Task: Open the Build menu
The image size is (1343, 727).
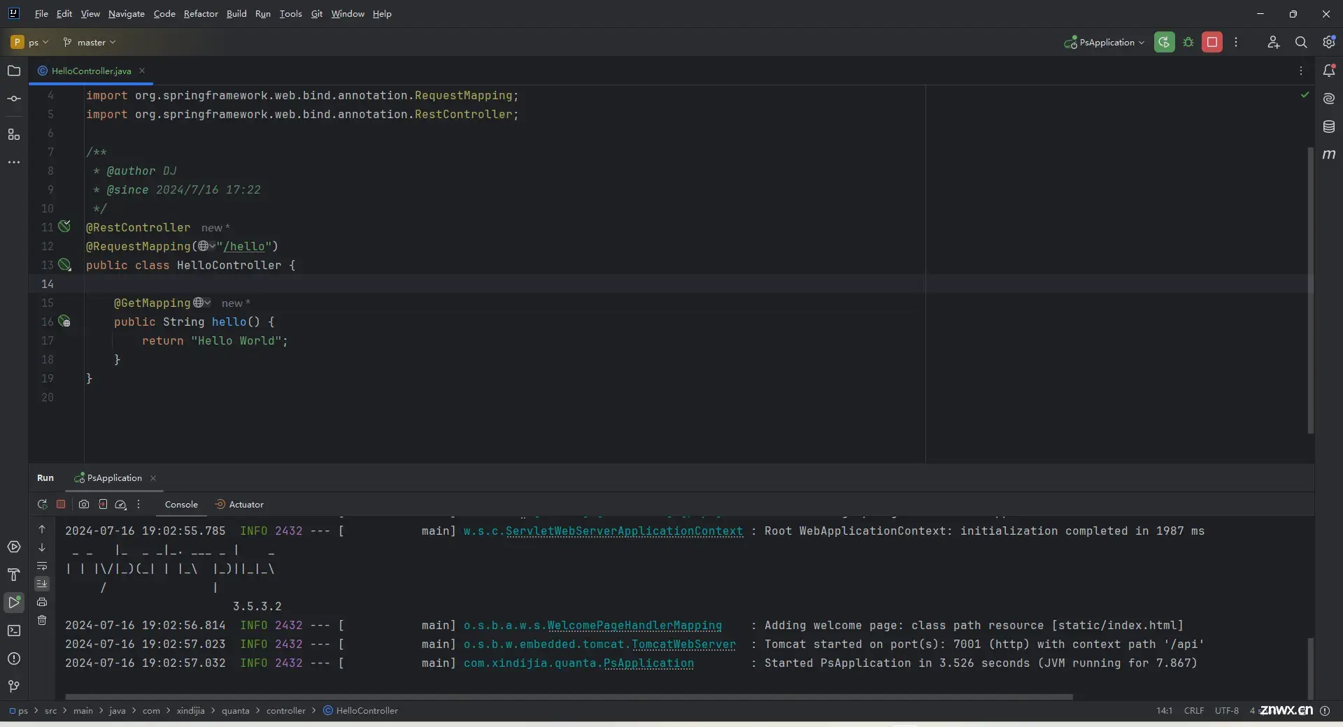Action: [x=236, y=13]
